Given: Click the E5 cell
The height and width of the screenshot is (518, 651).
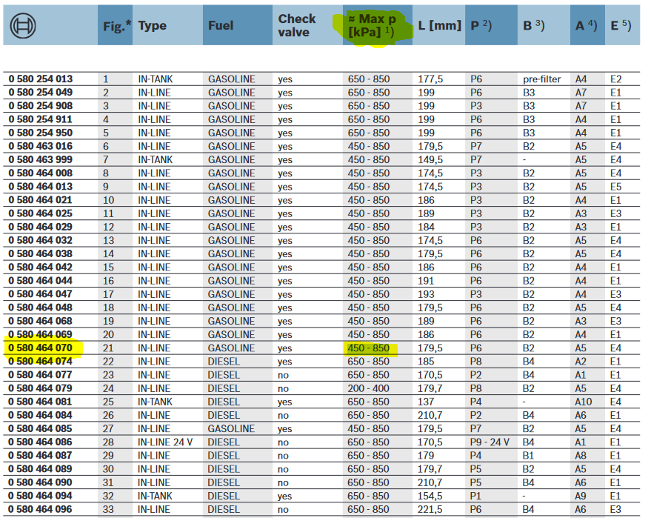Looking at the screenshot, I should tap(615, 187).
